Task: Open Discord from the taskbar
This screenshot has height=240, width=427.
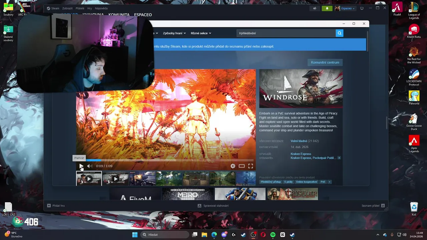Action: point(224,235)
